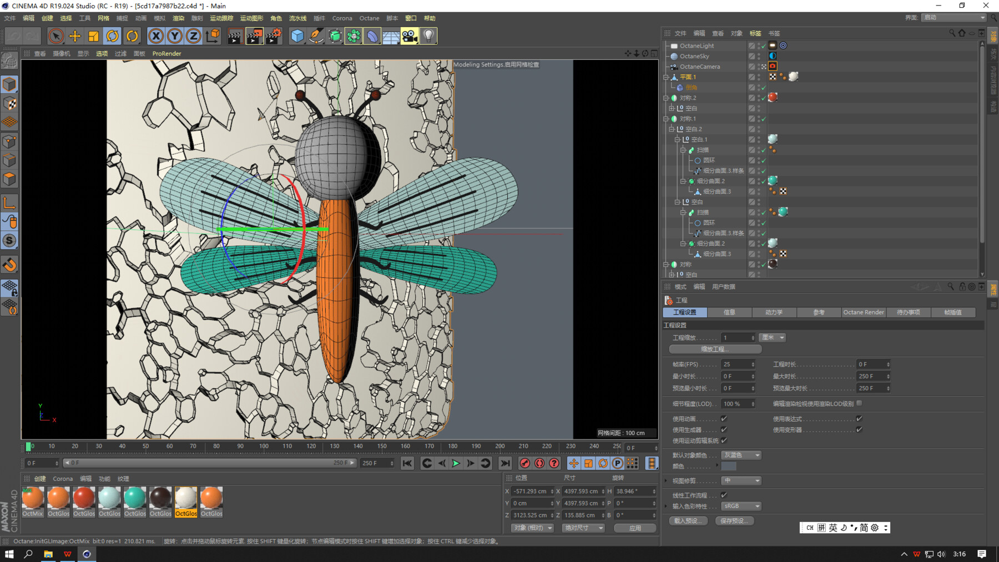This screenshot has width=999, height=562.
Task: Select the live selection arrow tool
Action: coord(56,36)
